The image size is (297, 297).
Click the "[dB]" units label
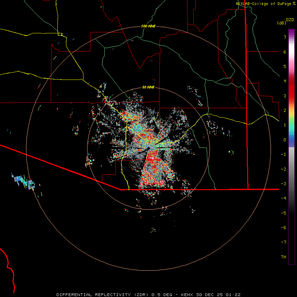pyautogui.click(x=281, y=23)
